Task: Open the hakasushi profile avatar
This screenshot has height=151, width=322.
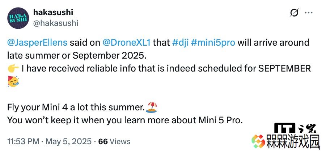Action: pyautogui.click(x=18, y=18)
